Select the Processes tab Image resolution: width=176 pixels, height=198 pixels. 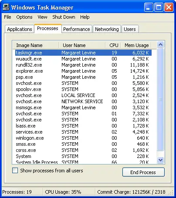(47, 28)
